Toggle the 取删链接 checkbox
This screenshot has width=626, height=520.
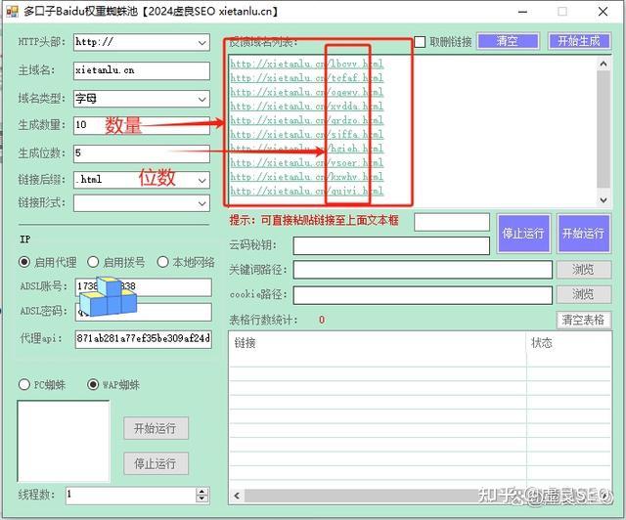click(x=420, y=41)
